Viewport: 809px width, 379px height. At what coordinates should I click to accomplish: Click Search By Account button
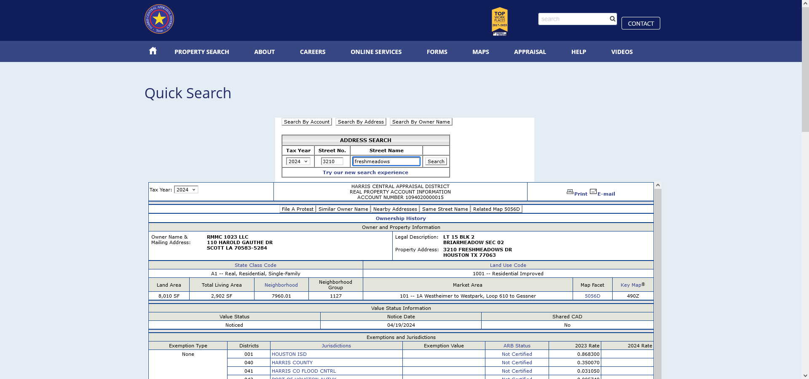[307, 122]
